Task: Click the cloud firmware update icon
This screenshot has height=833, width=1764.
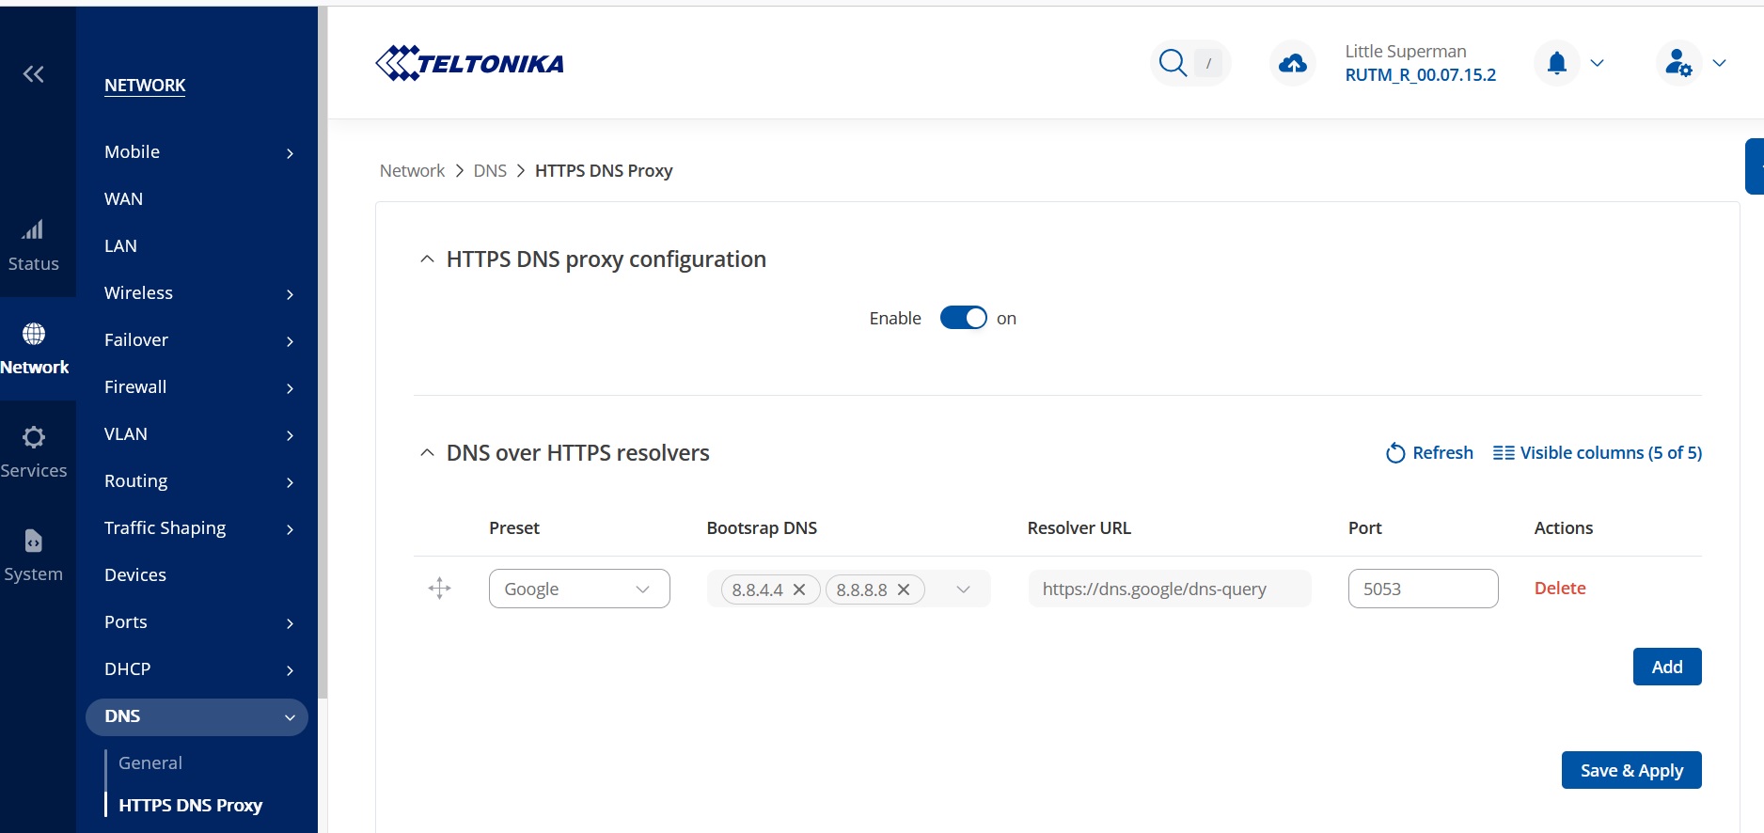Action: click(x=1293, y=63)
